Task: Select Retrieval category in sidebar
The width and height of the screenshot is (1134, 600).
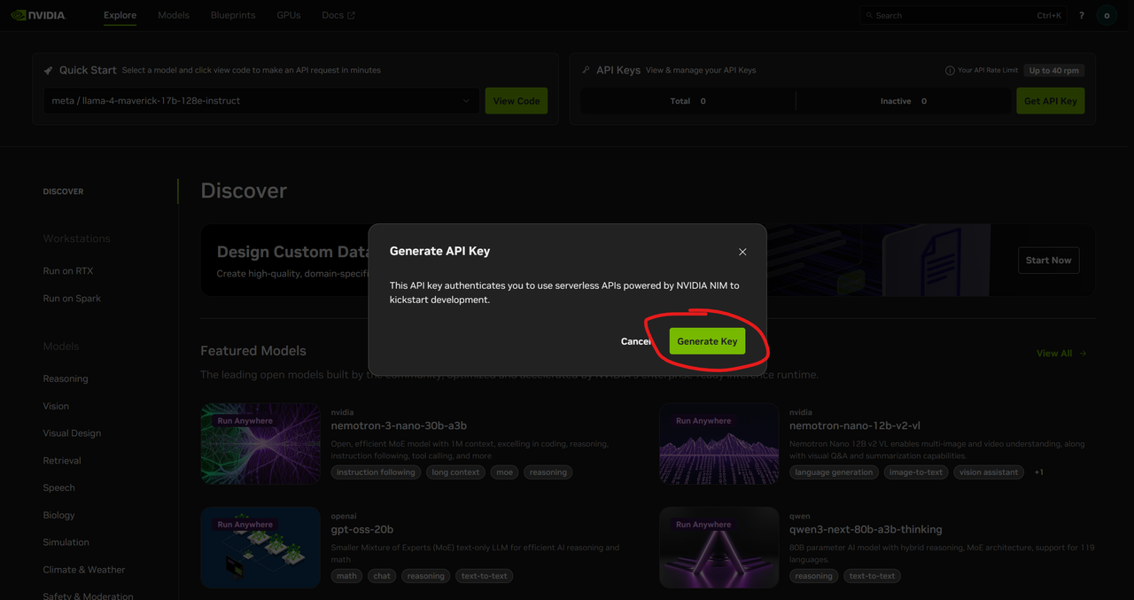Action: (62, 461)
